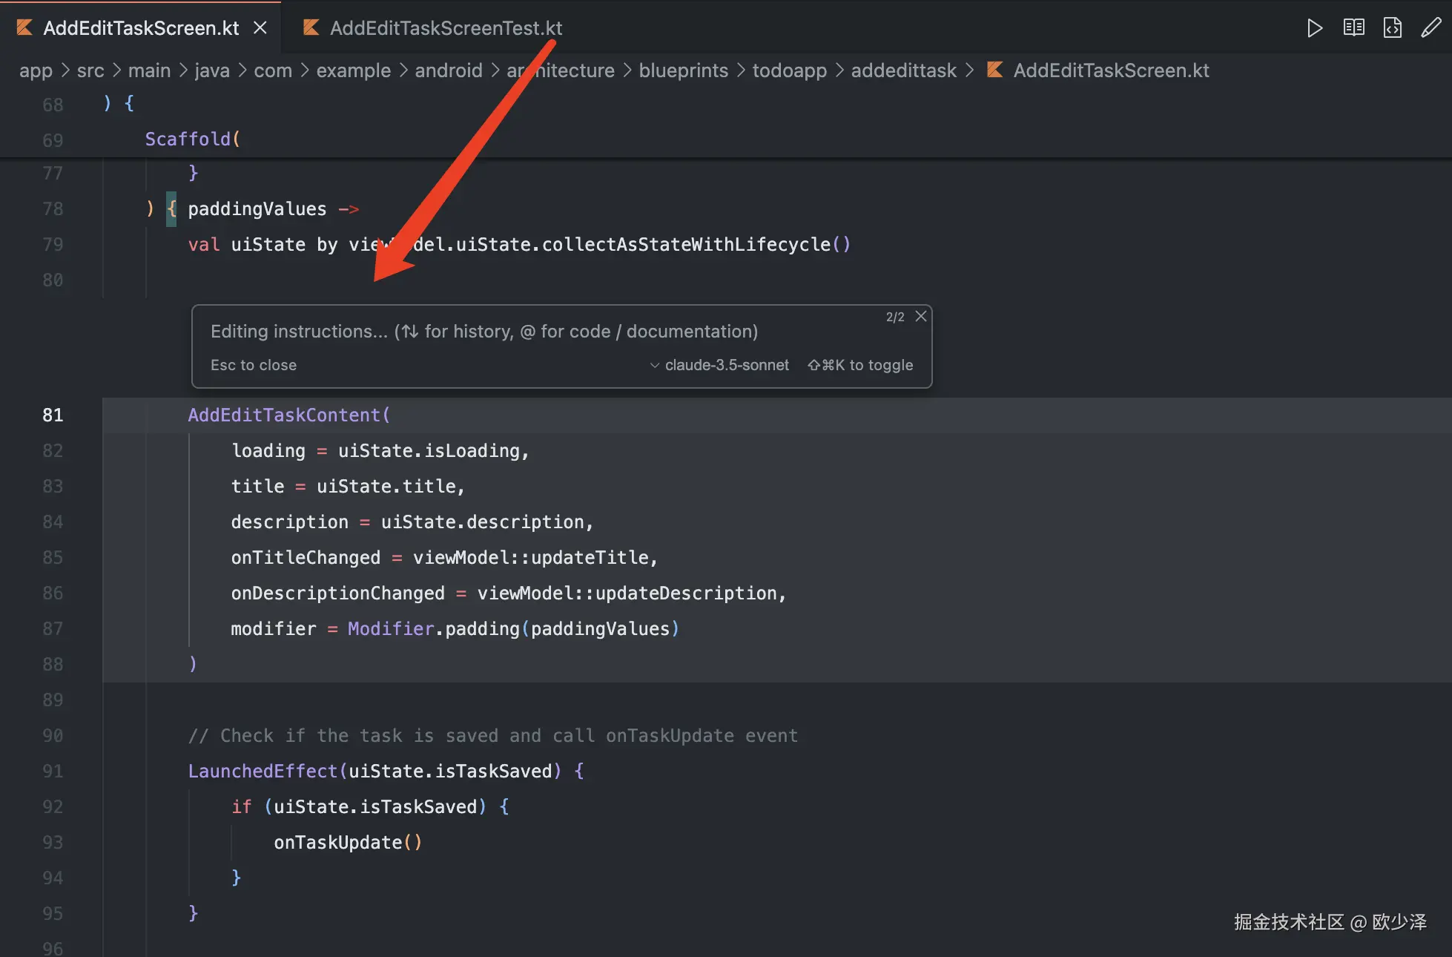The height and width of the screenshot is (957, 1452).
Task: Open the blueprints breadcrumb
Action: pos(684,70)
